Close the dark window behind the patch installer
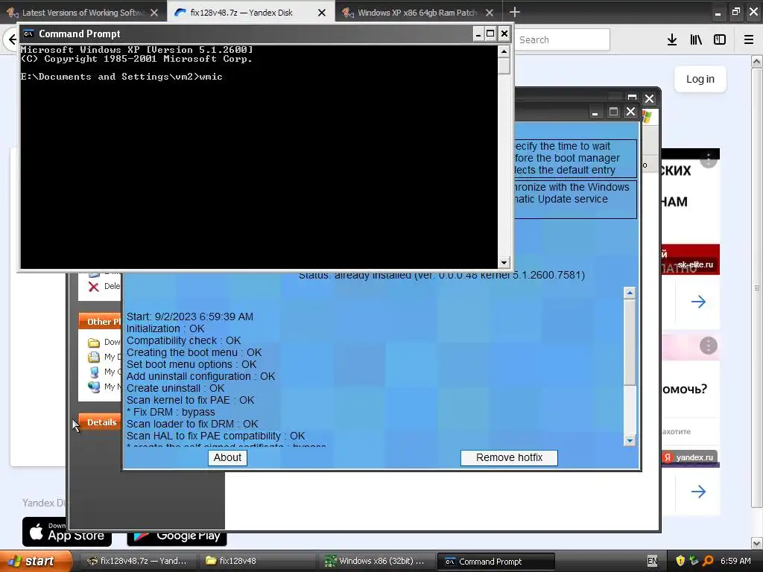 (649, 99)
